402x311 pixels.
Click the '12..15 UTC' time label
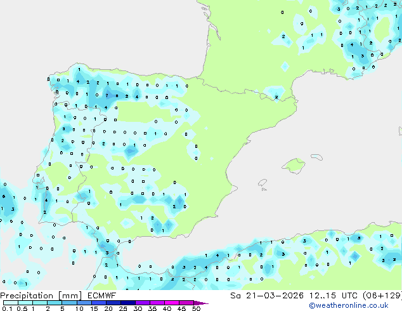334,296
